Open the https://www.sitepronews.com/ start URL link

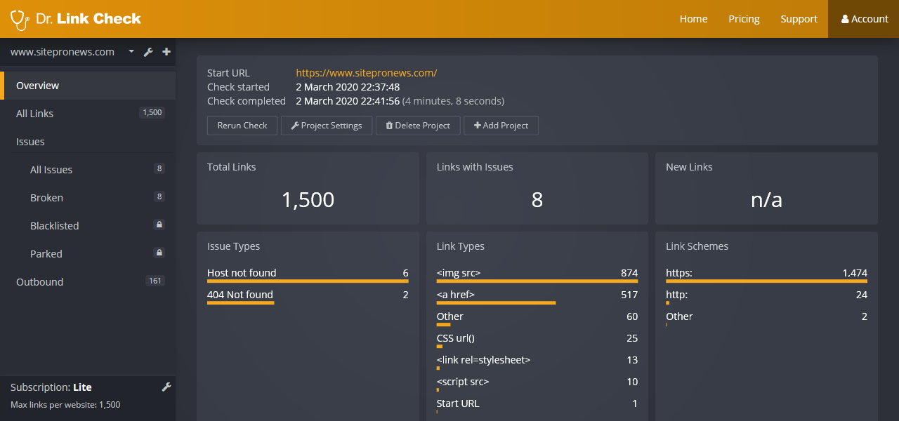(367, 73)
